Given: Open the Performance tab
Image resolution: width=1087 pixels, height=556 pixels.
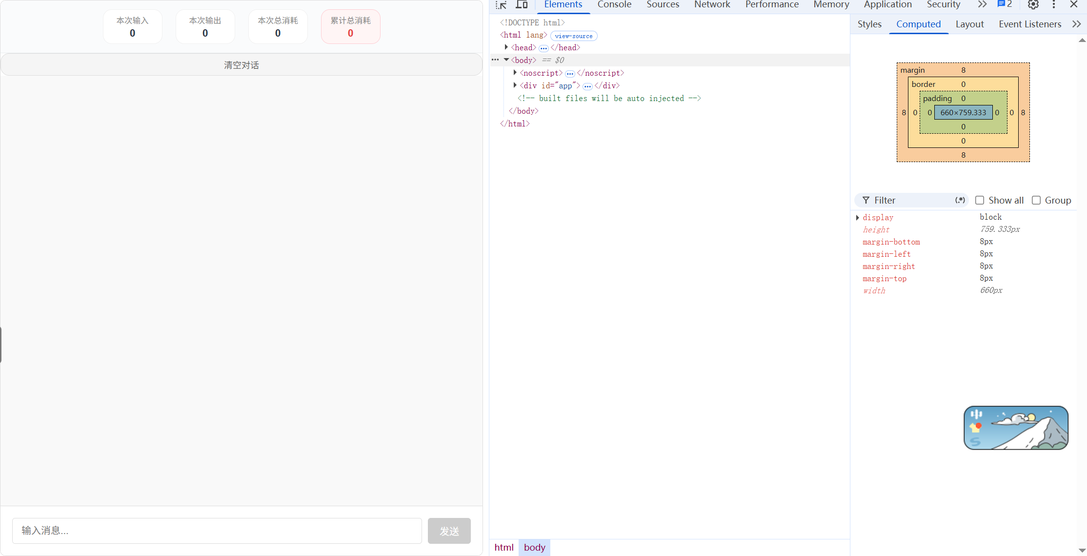Looking at the screenshot, I should [772, 5].
